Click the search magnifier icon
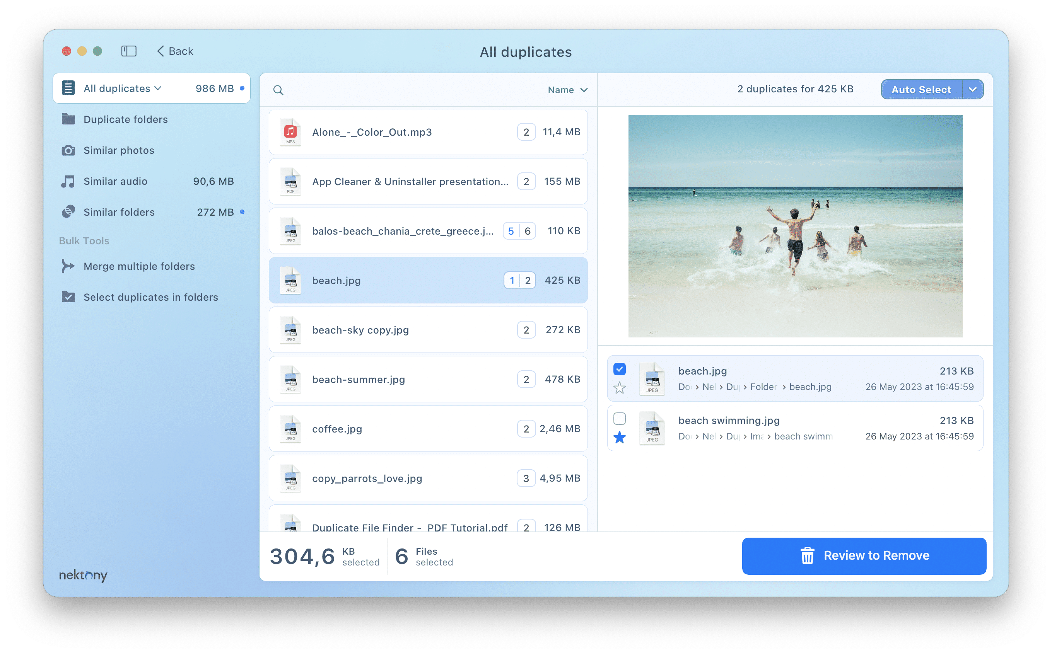Image resolution: width=1052 pixels, height=654 pixels. [278, 90]
